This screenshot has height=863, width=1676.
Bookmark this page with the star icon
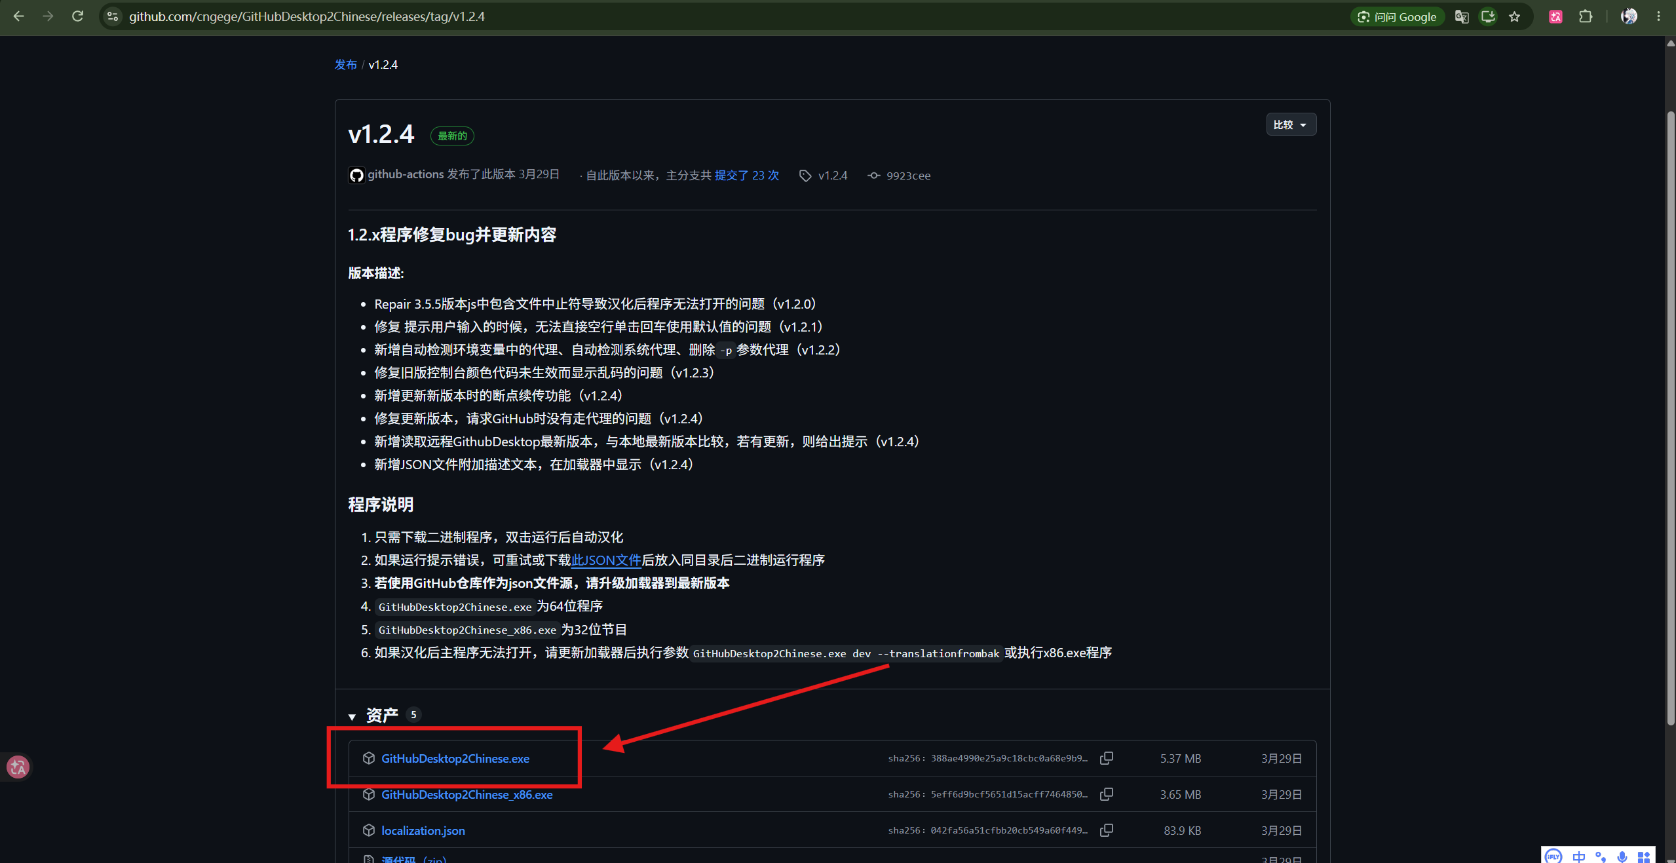click(x=1514, y=17)
